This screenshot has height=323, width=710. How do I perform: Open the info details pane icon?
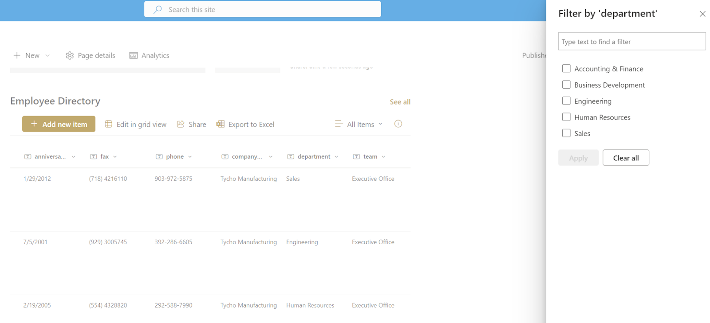pos(398,124)
